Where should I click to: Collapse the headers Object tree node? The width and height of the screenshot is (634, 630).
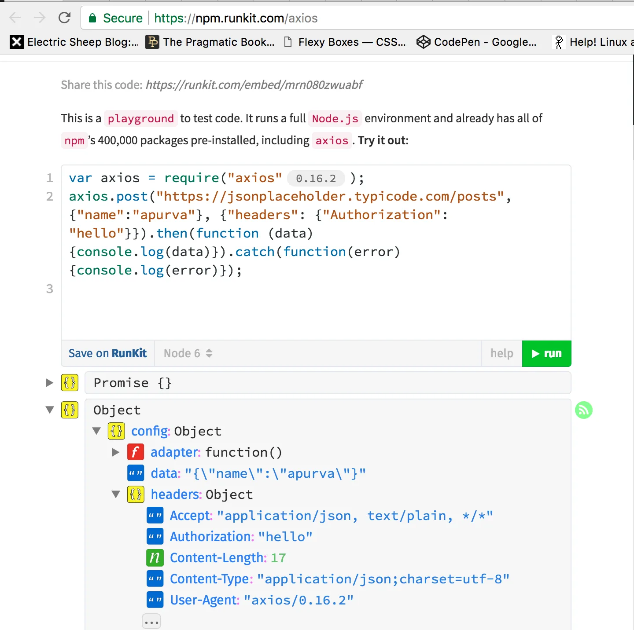click(116, 494)
